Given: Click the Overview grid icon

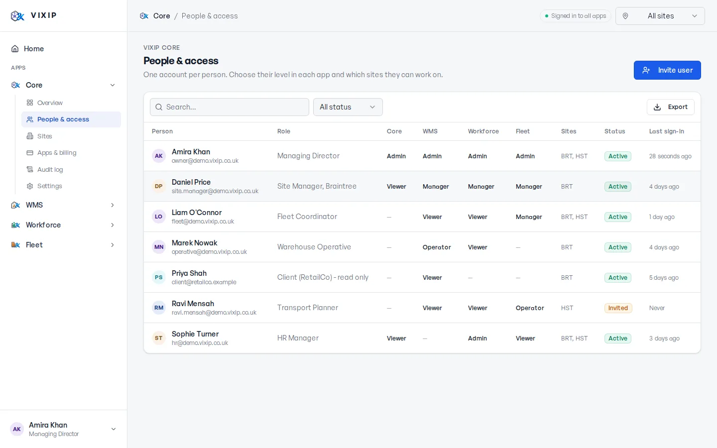Looking at the screenshot, I should (x=30, y=103).
